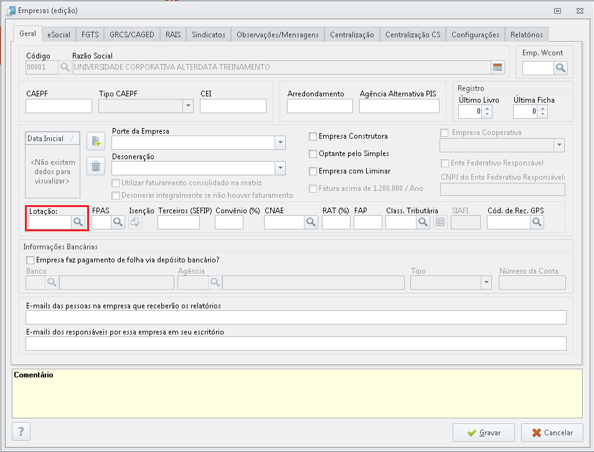Click the office responsáveis e-mails field
The height and width of the screenshot is (452, 594).
tap(296, 343)
